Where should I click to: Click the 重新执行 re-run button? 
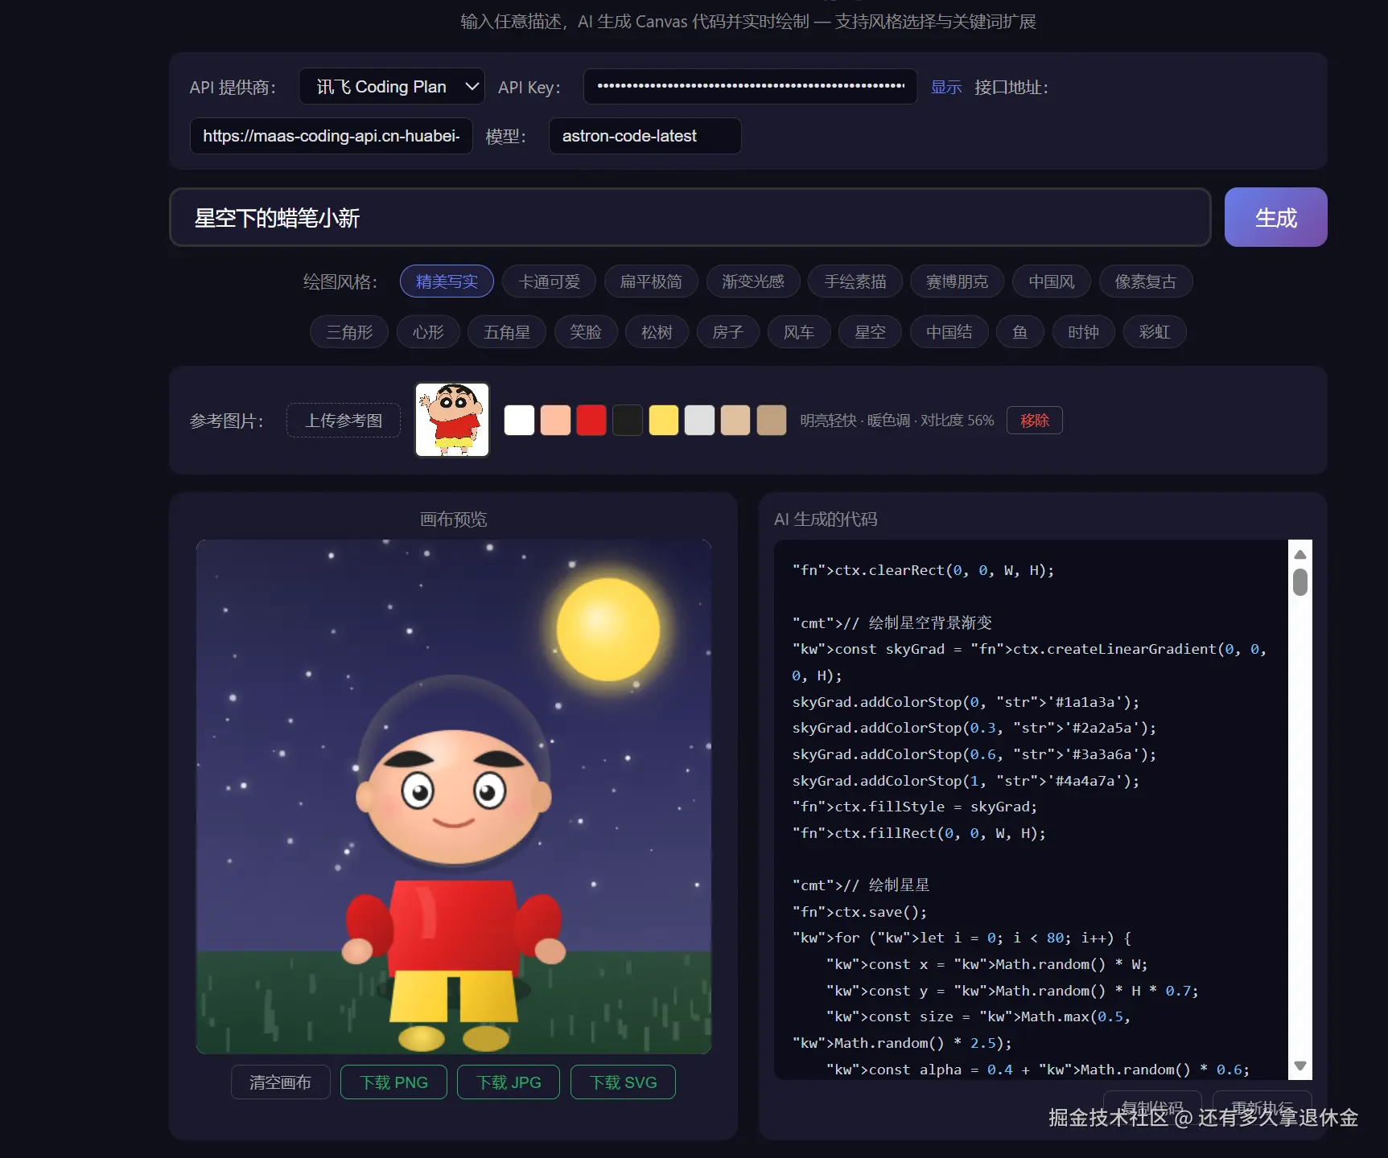coord(1262,1107)
